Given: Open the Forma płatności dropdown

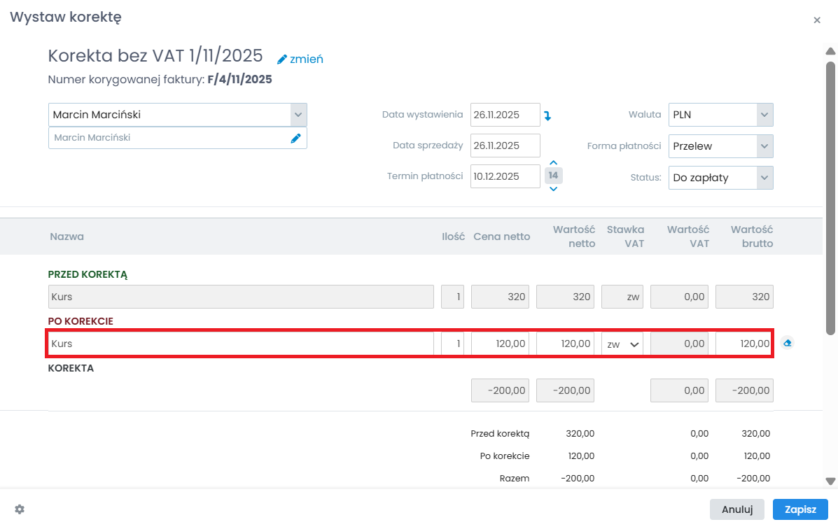Looking at the screenshot, I should tap(764, 146).
